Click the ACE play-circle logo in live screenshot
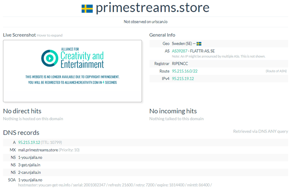Screen dimensions: 292x190 49,58
